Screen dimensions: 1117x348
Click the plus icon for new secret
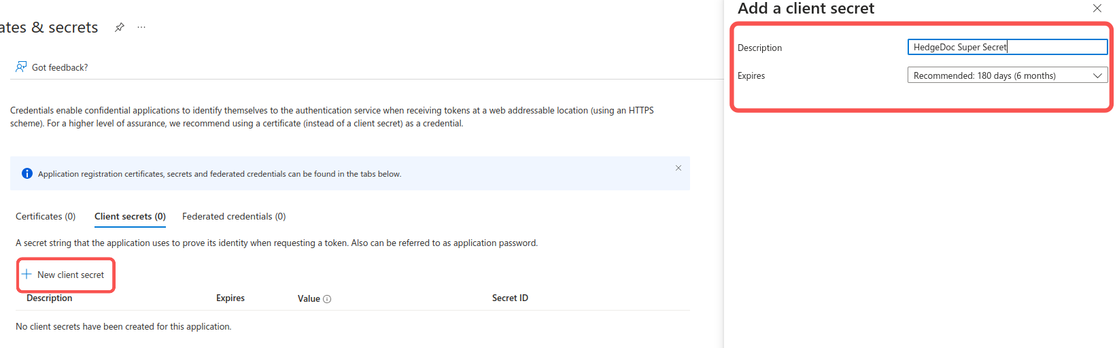click(27, 274)
